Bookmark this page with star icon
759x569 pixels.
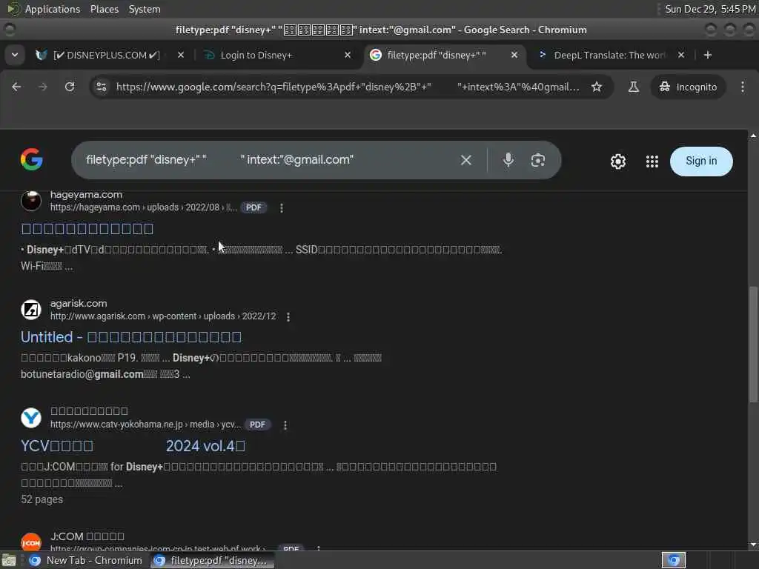tap(597, 87)
